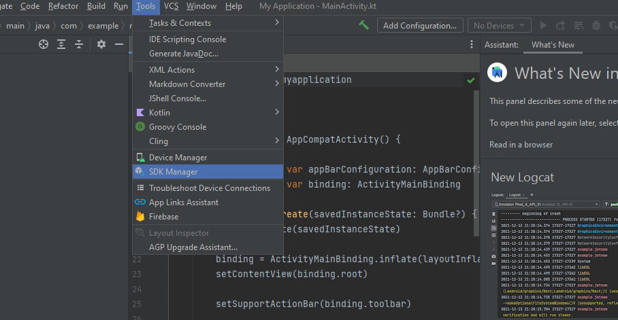
Task: Click the Expand All icon in project panel
Action: pyautogui.click(x=61, y=44)
